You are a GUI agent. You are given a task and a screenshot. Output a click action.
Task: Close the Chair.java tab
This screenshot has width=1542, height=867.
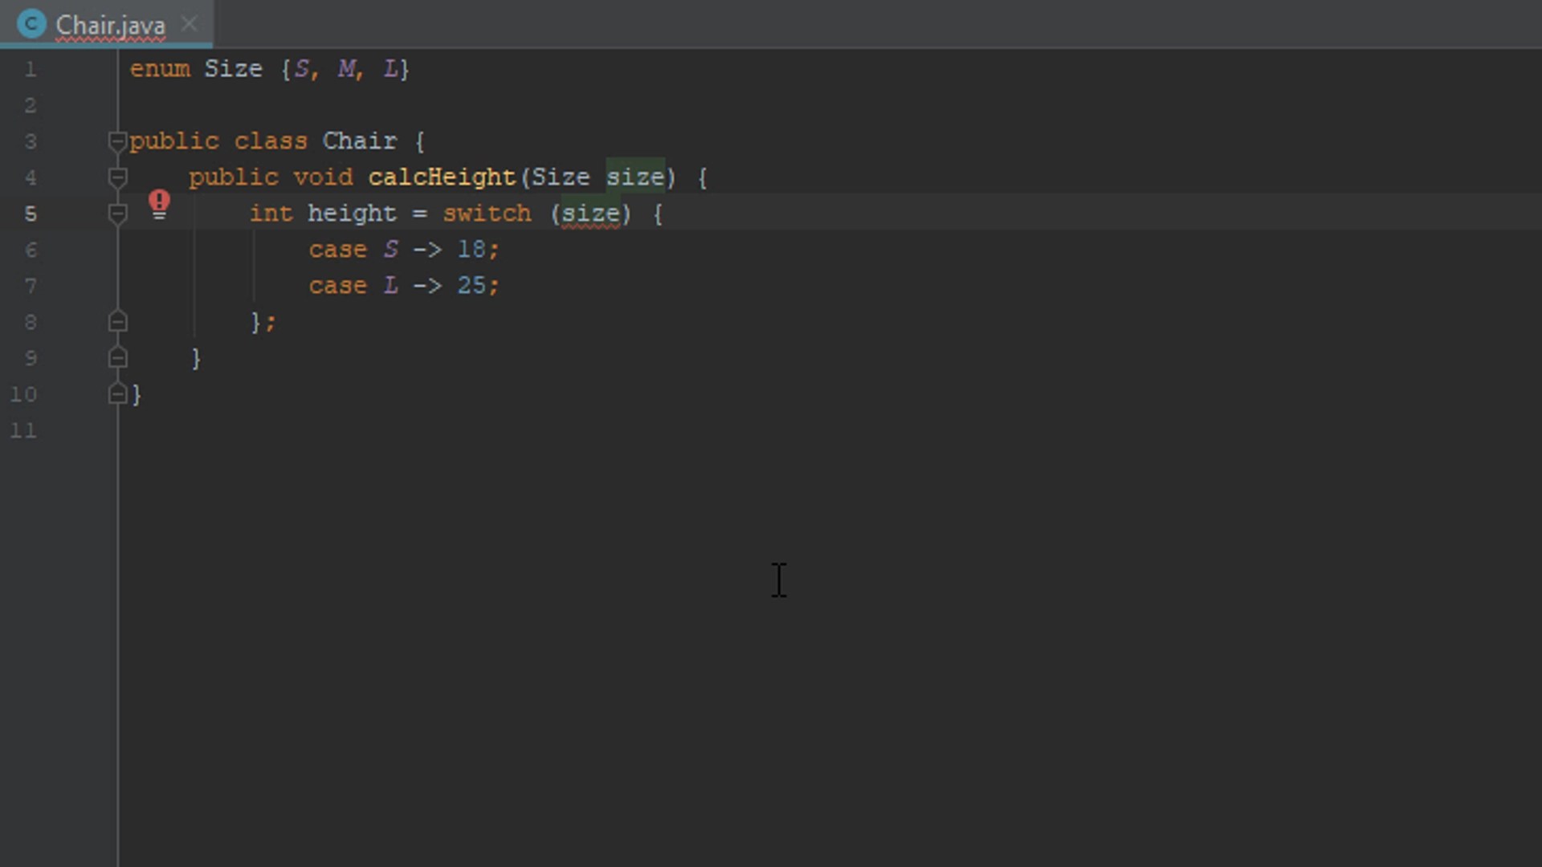click(189, 24)
